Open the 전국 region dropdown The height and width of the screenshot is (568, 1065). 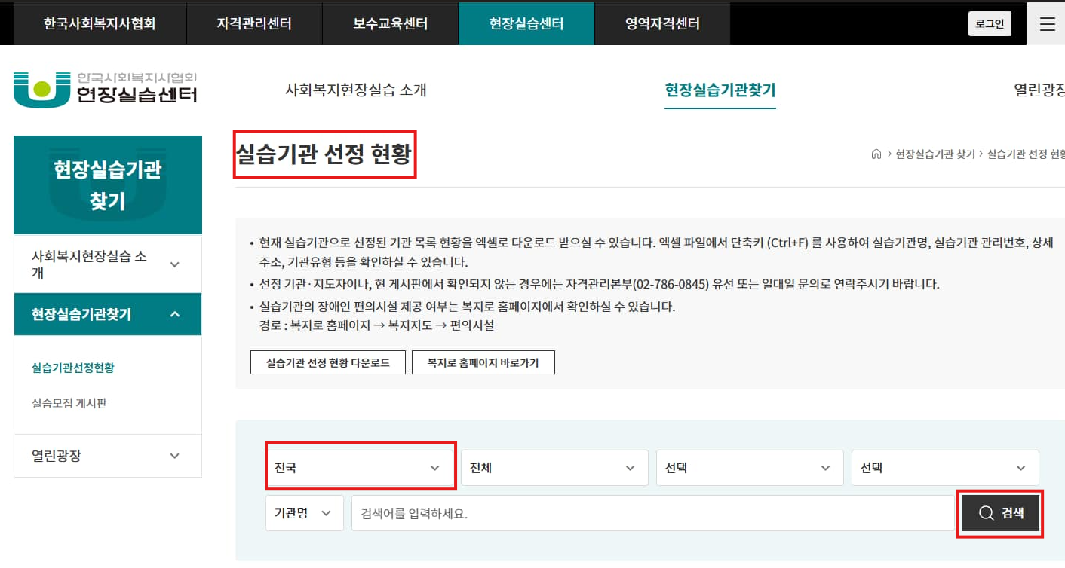click(360, 467)
